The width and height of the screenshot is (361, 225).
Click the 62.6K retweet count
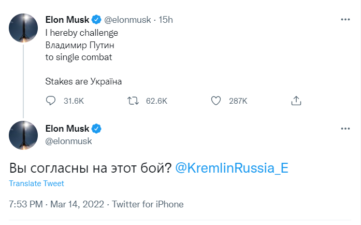pyautogui.click(x=156, y=101)
